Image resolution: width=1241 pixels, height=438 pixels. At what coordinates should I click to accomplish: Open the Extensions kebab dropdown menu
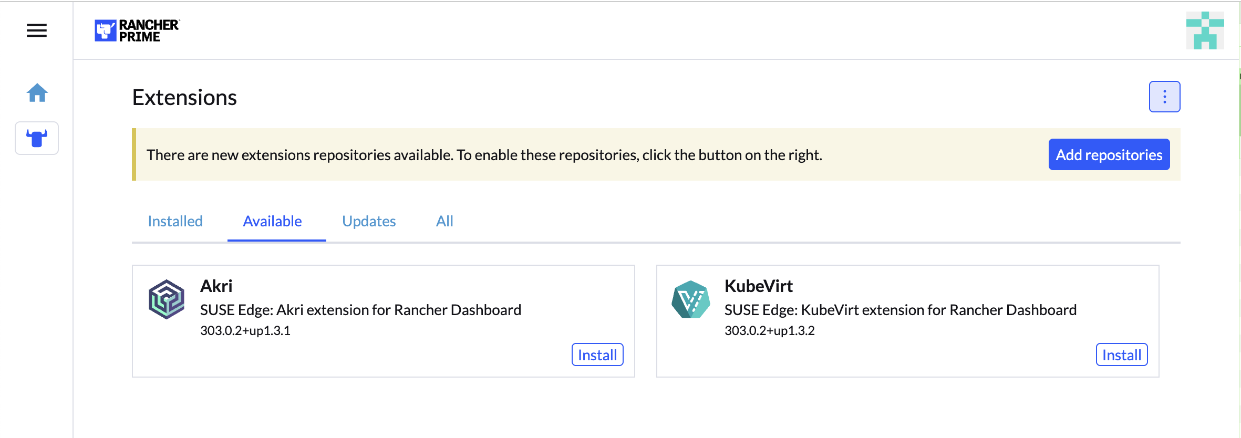coord(1164,96)
